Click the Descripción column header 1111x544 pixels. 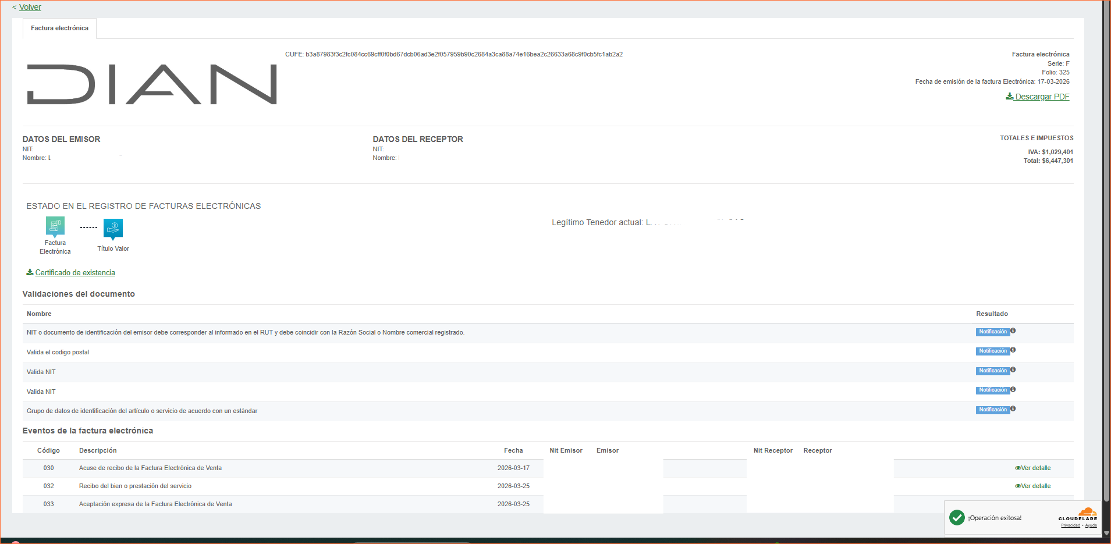coord(98,450)
